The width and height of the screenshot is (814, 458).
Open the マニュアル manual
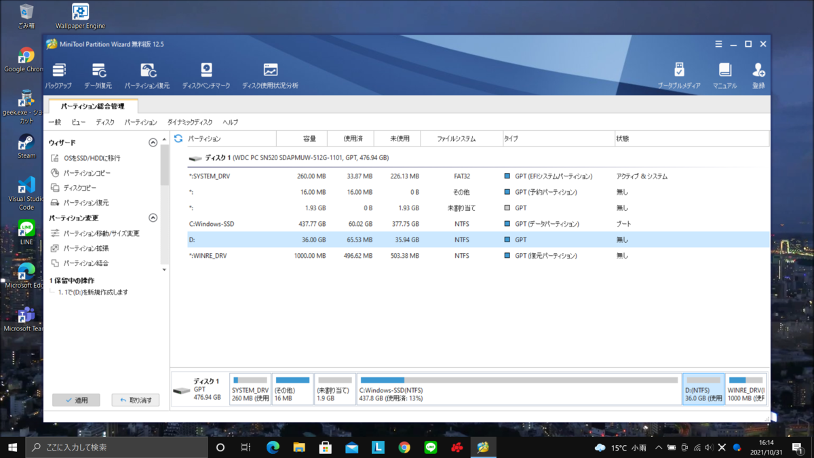724,76
